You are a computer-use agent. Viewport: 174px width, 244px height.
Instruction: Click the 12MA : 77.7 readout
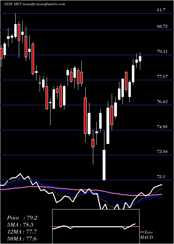(x=22, y=232)
